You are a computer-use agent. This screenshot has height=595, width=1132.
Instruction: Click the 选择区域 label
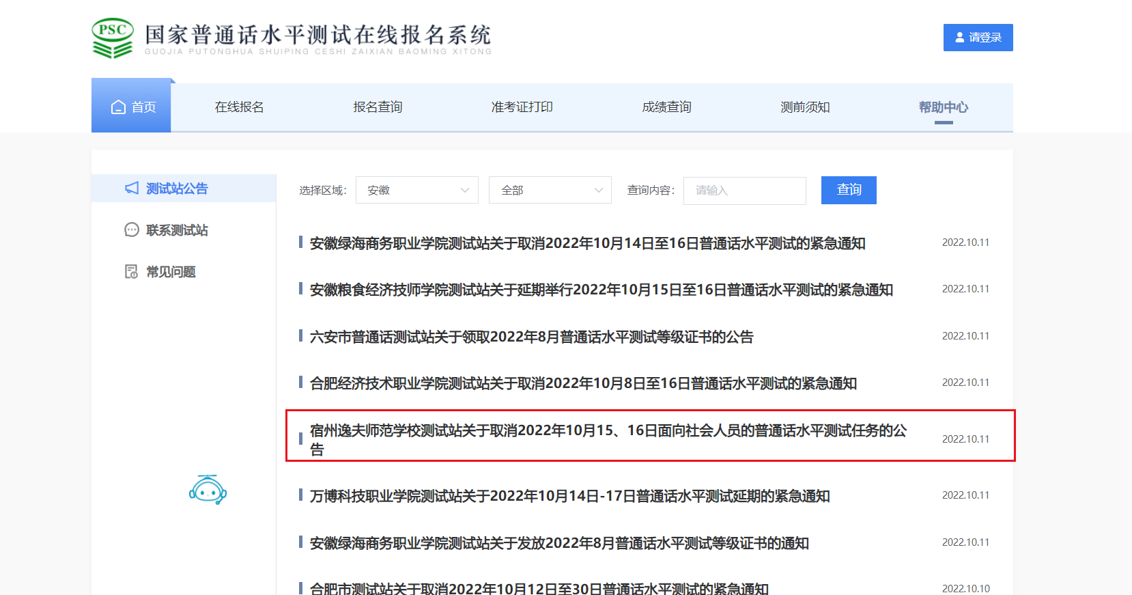(x=323, y=191)
